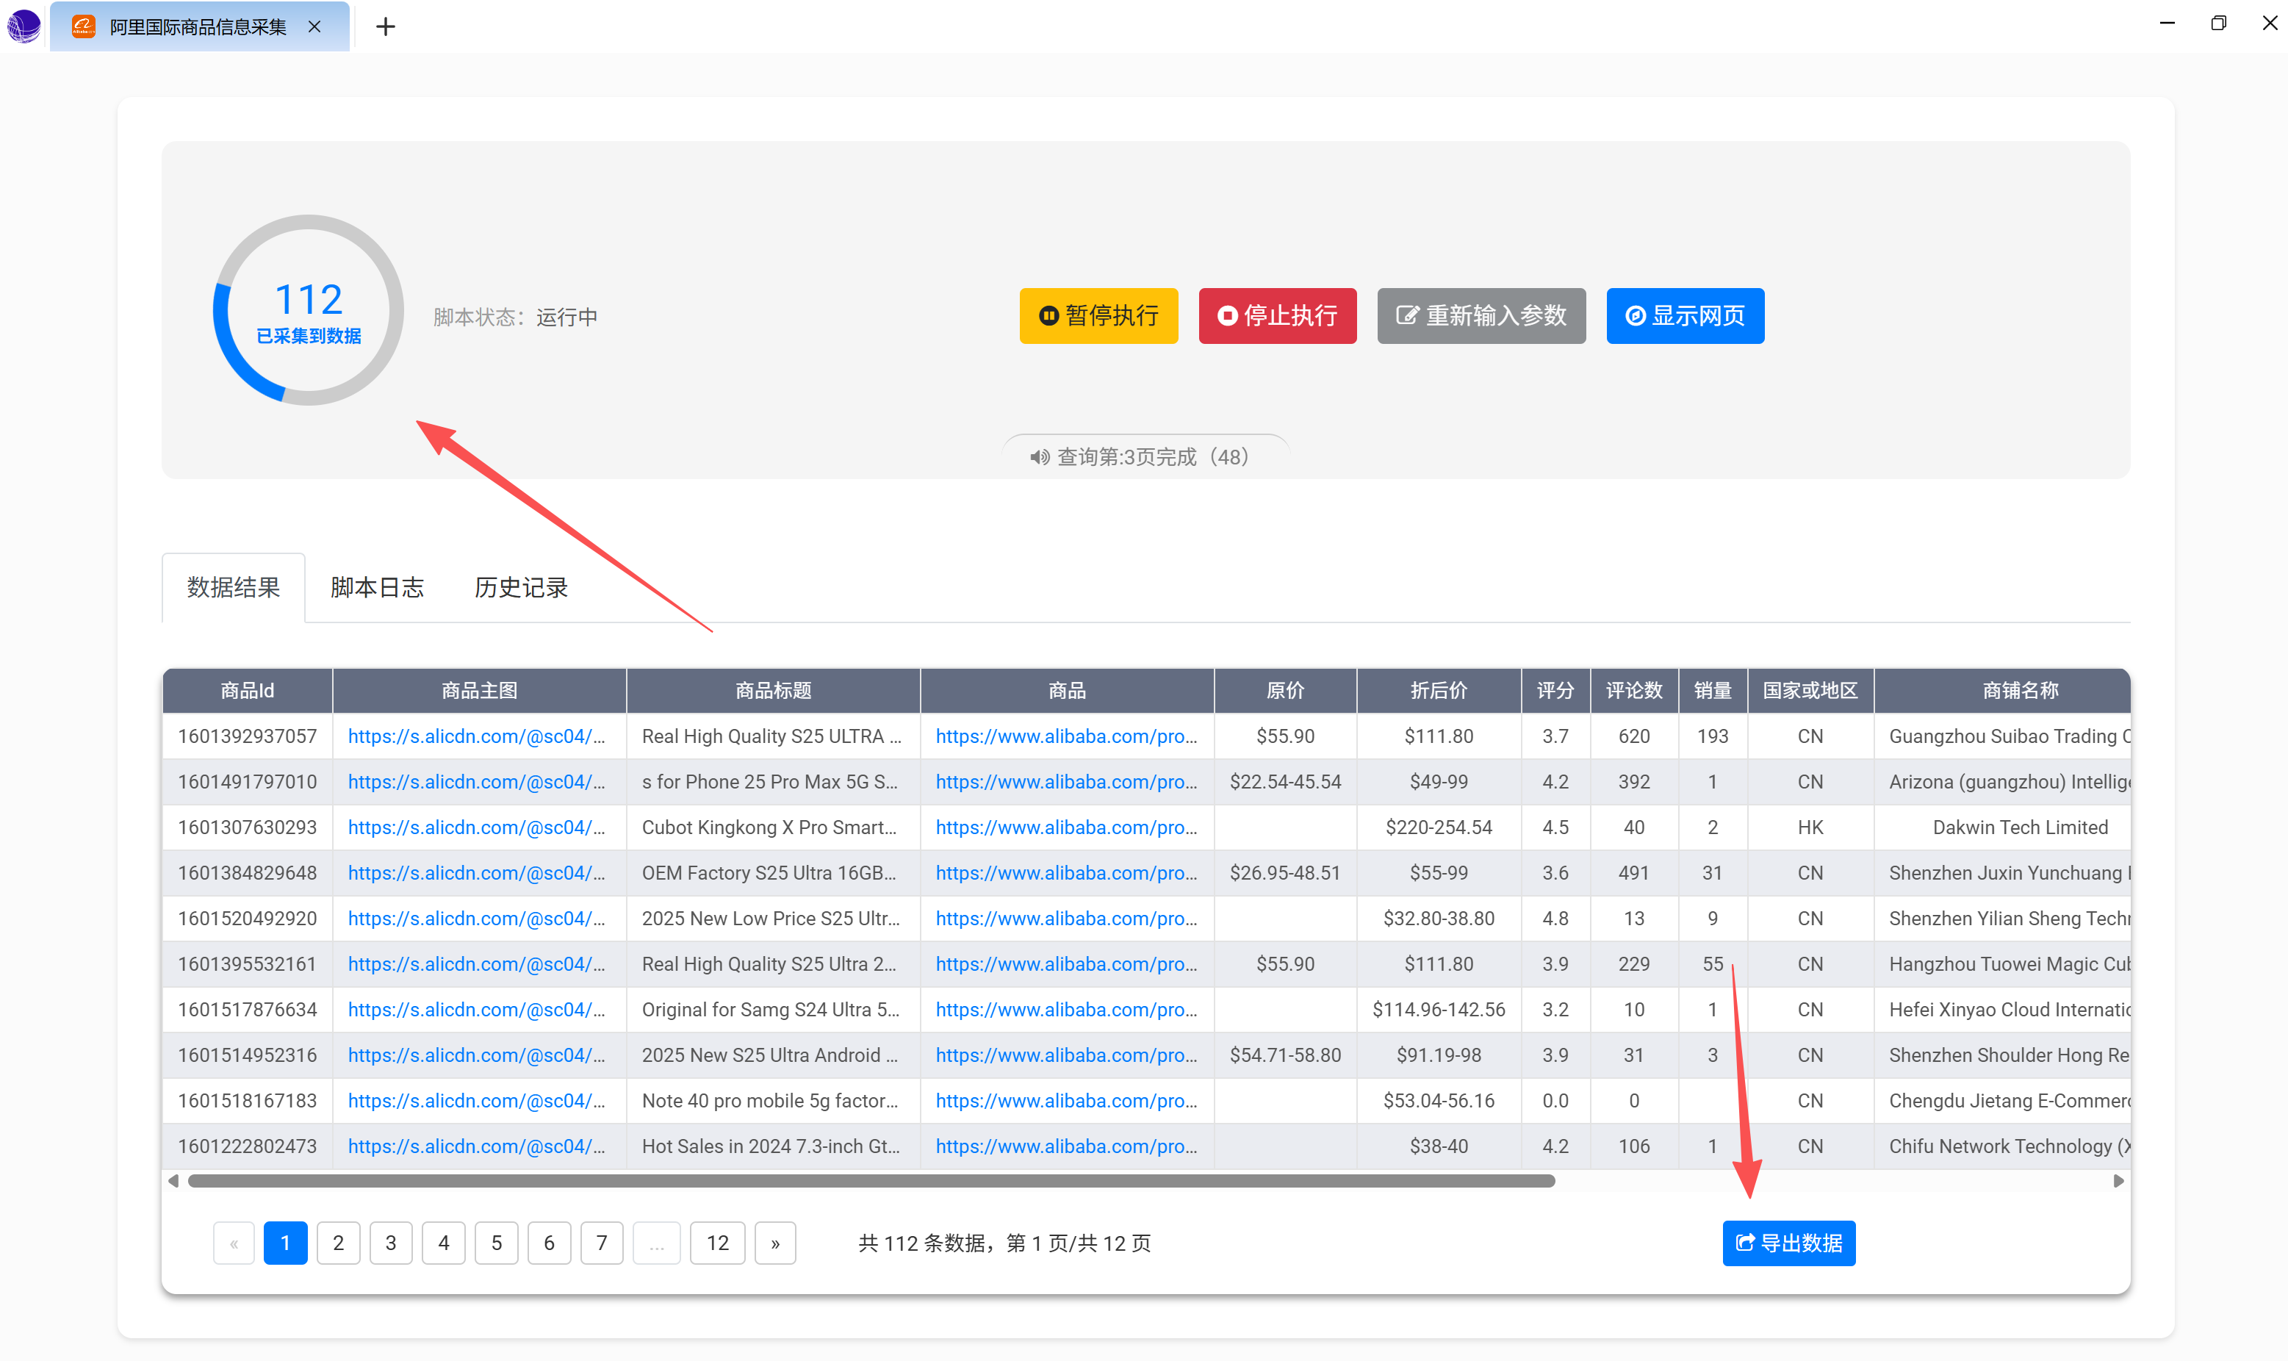Open alibaba product link for Cubot Kingkong row
Viewport: 2288px width, 1361px height.
[x=1066, y=827]
